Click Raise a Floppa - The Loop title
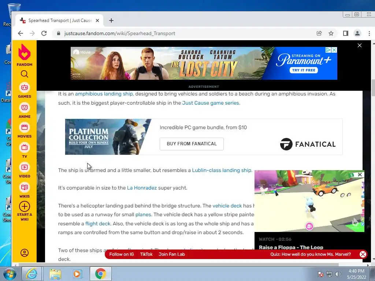Screen dimensions: 375x281 [x=291, y=247]
